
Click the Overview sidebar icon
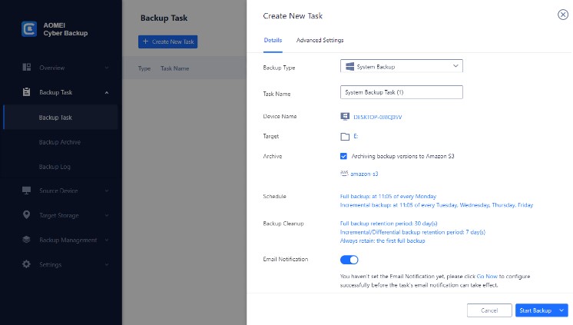pos(26,68)
